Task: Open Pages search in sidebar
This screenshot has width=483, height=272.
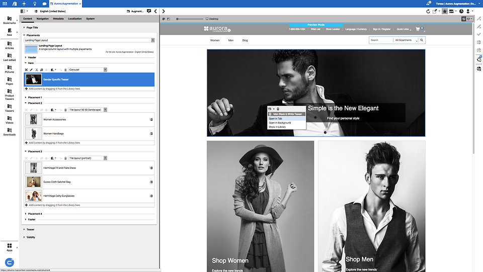Action: (9, 81)
